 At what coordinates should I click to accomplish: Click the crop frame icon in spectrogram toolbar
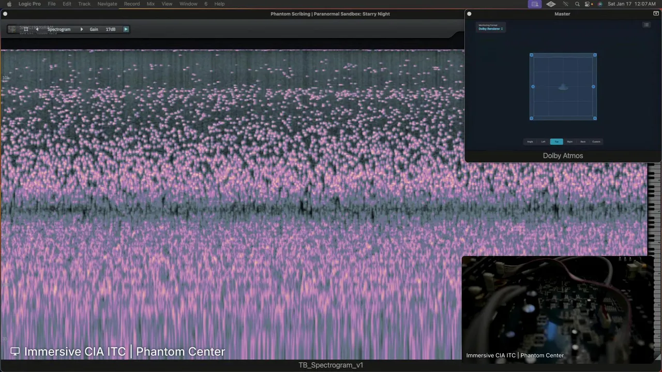26,29
